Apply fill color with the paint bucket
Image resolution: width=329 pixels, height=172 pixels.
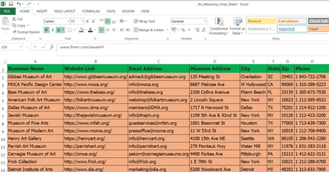[81, 30]
